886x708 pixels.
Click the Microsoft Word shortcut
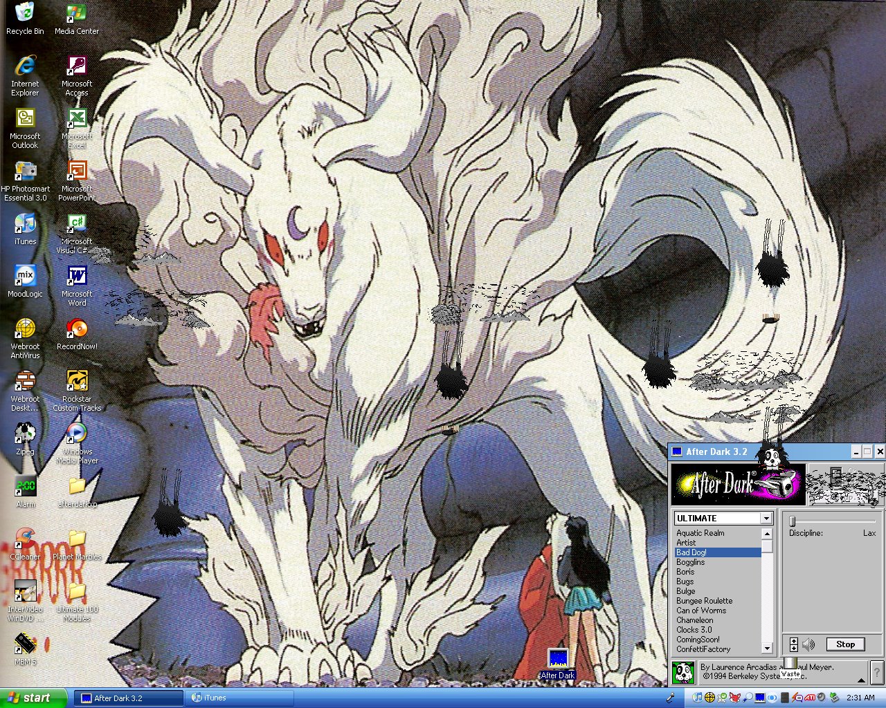(77, 286)
